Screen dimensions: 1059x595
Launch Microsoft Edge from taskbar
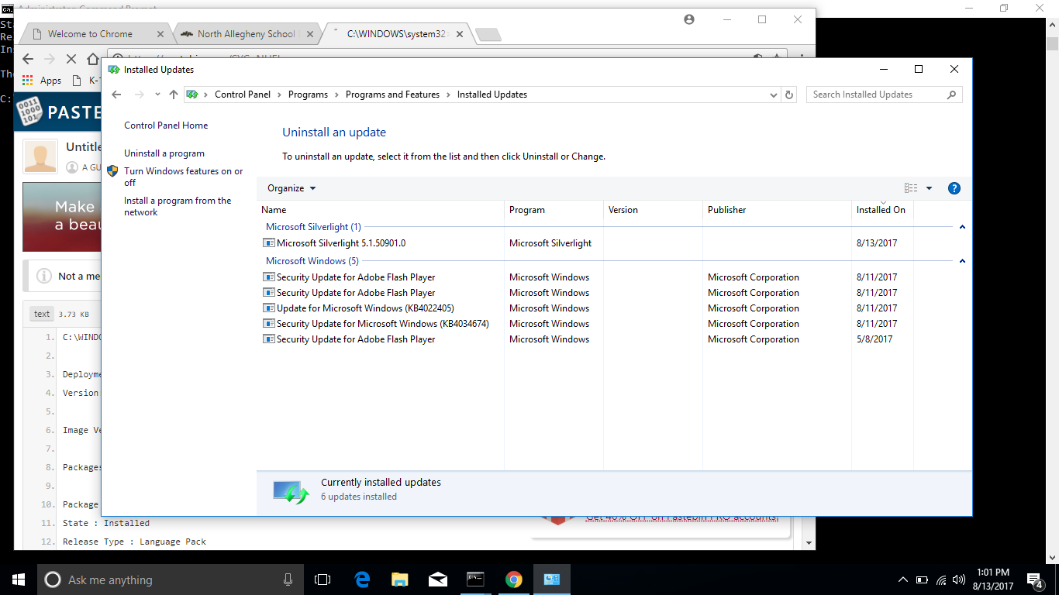362,580
